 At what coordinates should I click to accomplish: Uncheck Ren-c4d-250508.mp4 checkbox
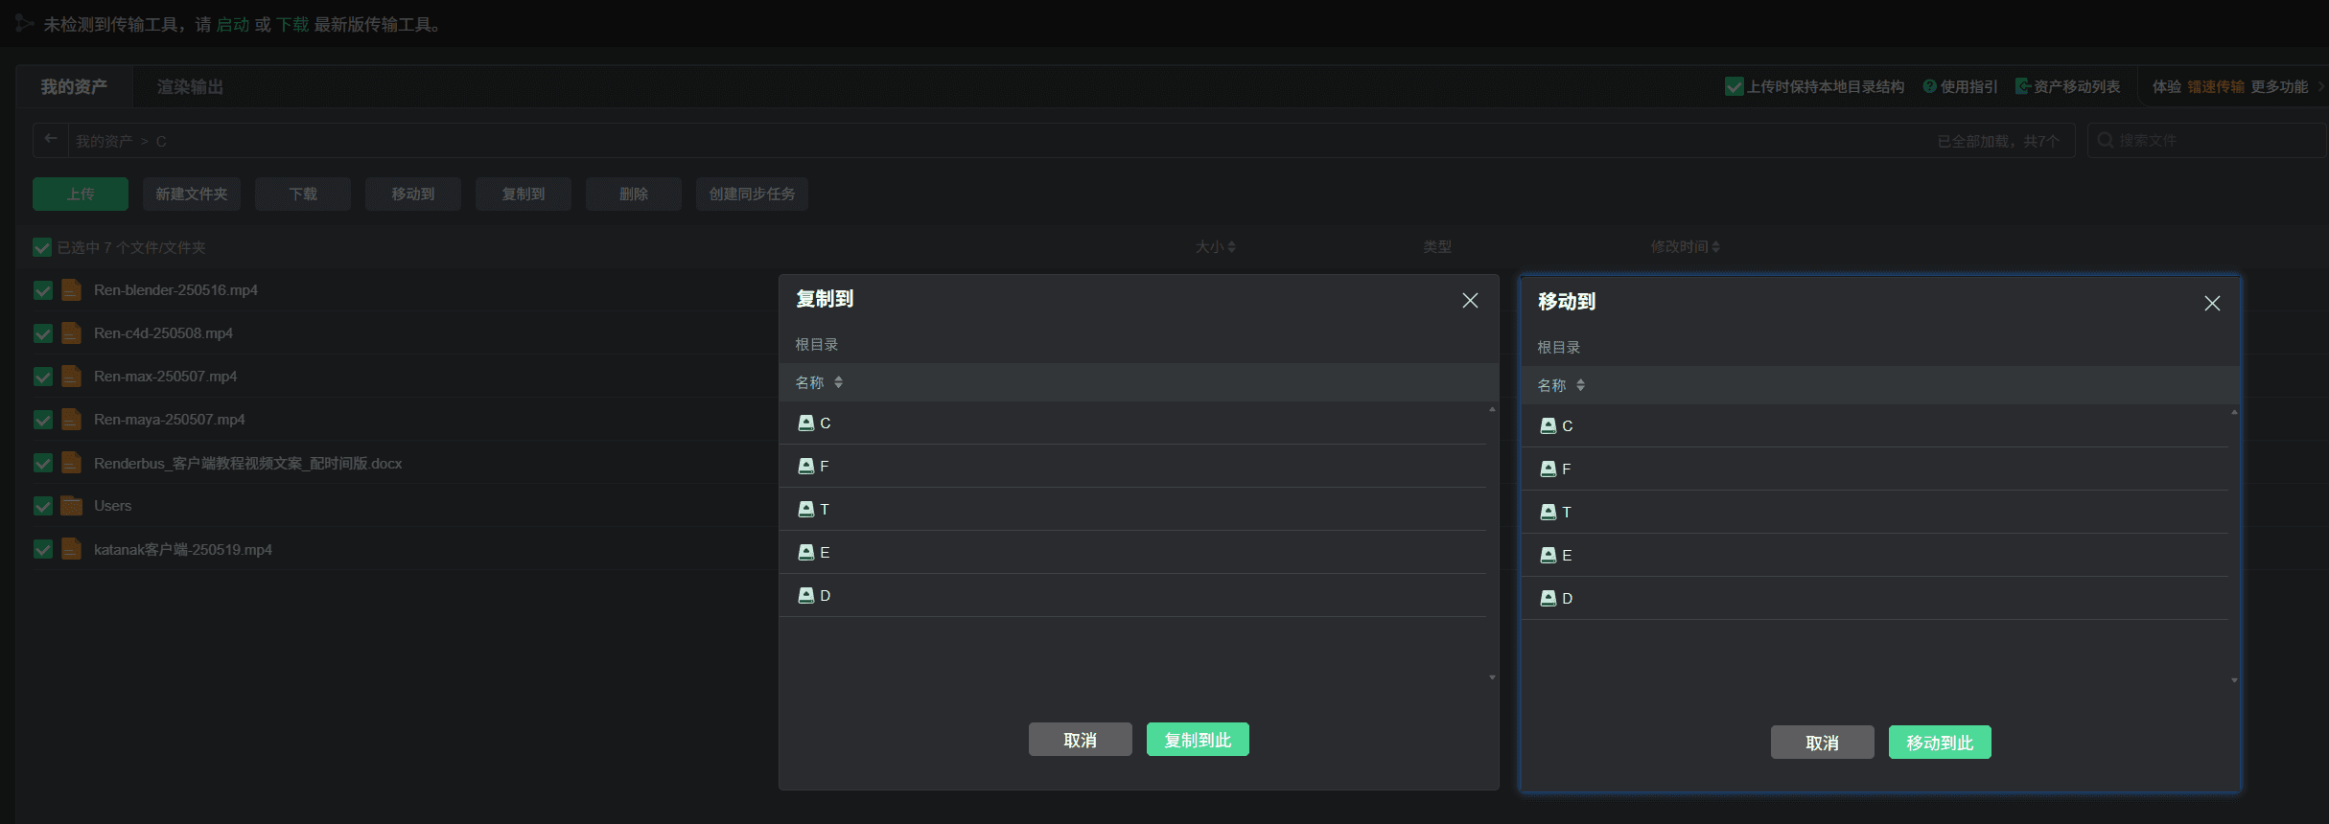[42, 332]
